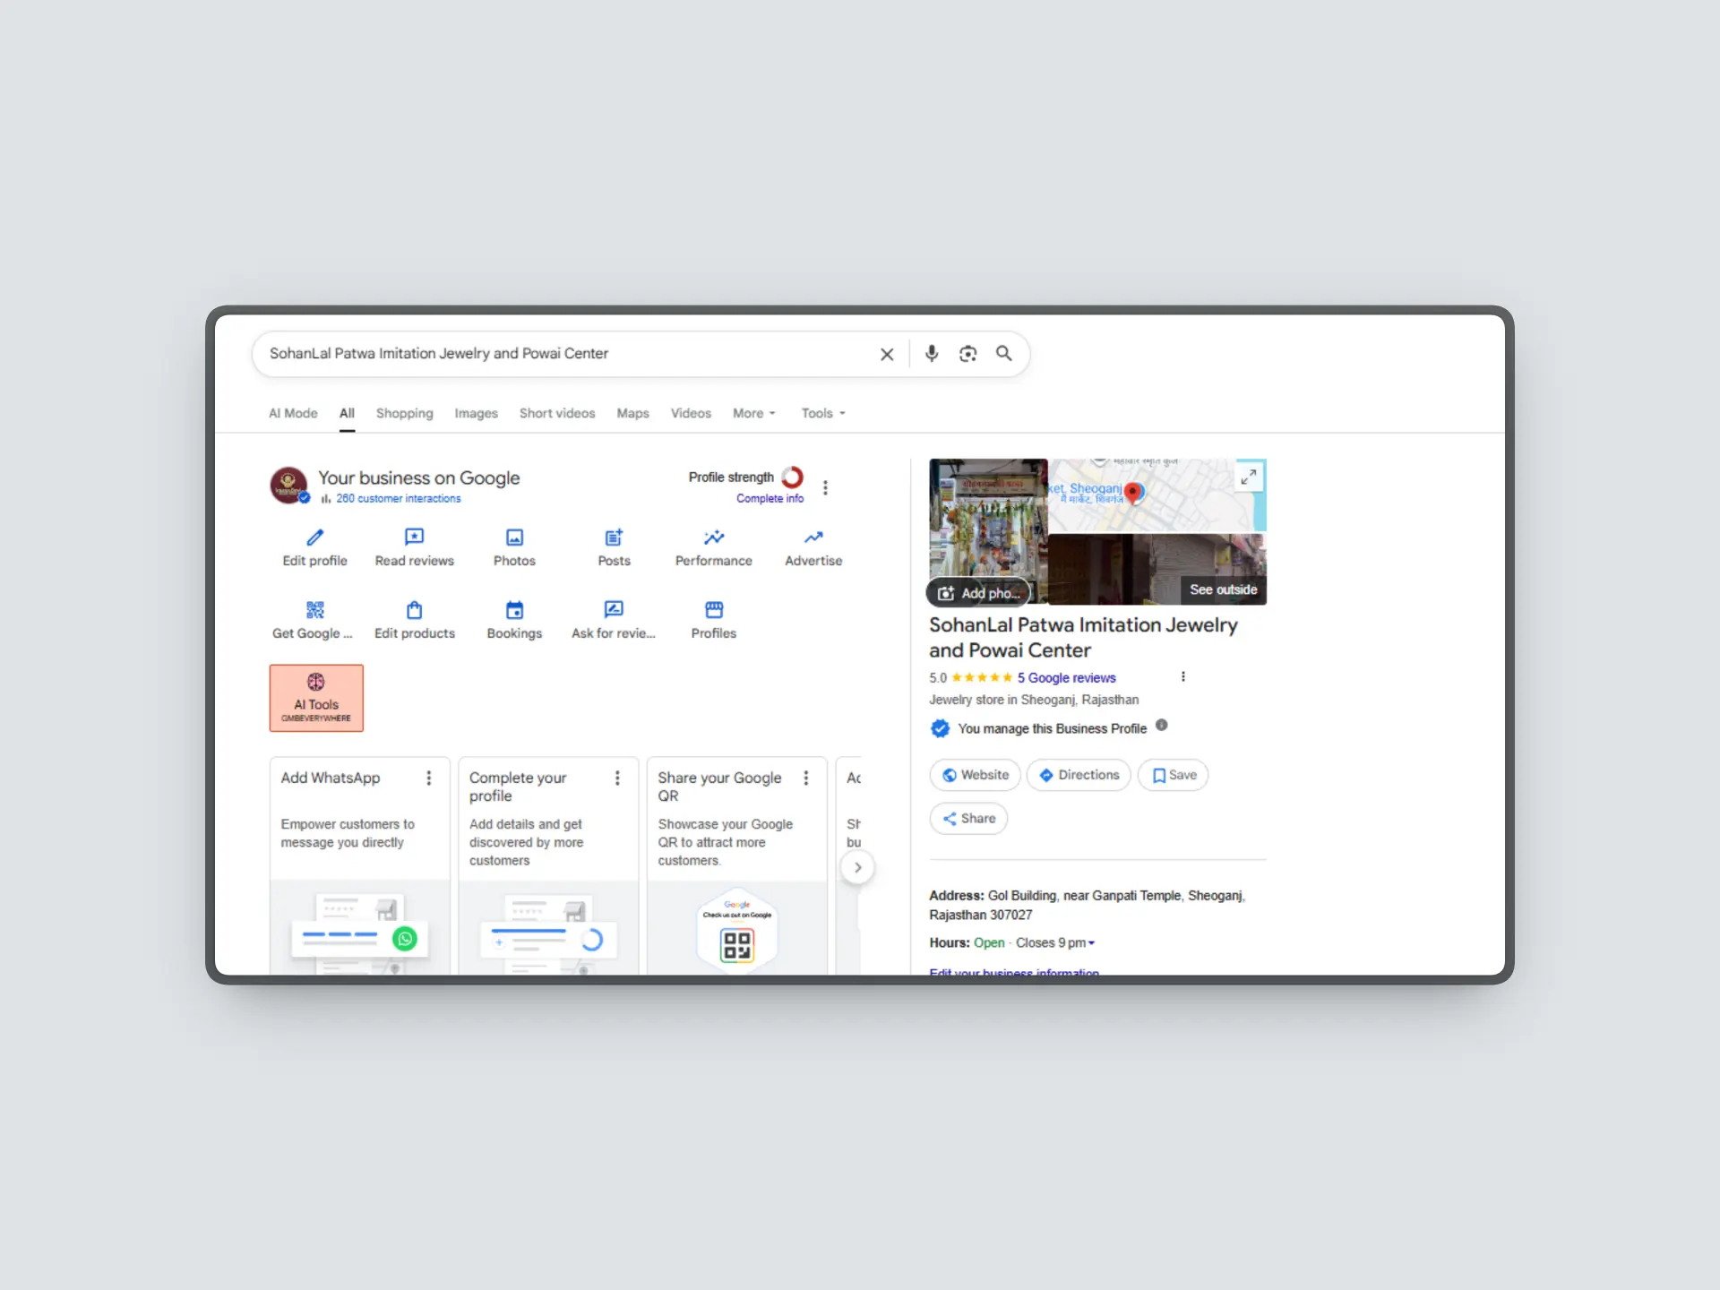The height and width of the screenshot is (1290, 1720).
Task: Switch to Images tab
Action: (x=476, y=413)
